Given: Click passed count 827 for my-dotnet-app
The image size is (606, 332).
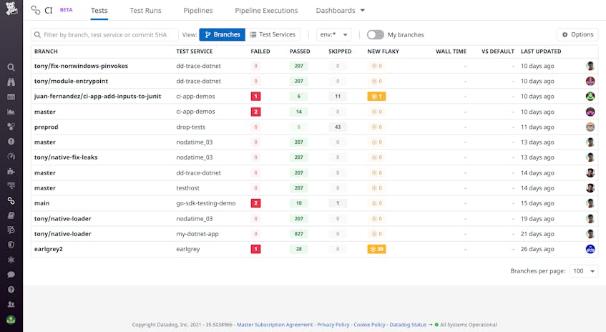Looking at the screenshot, I should (x=299, y=234).
